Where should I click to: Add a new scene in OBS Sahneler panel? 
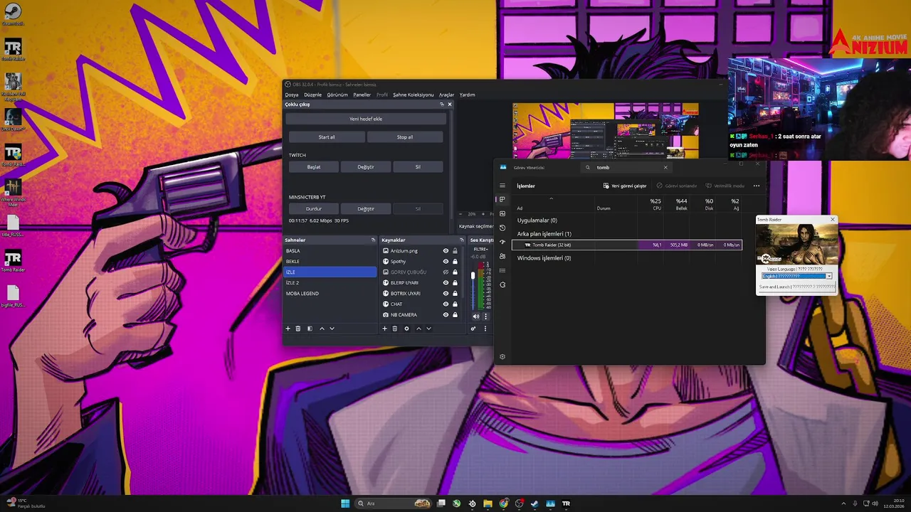click(288, 329)
